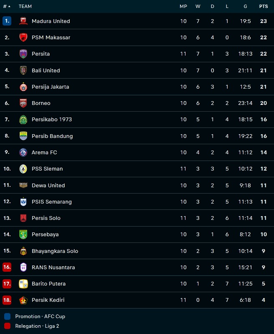Click the G goals column header

(245, 6)
